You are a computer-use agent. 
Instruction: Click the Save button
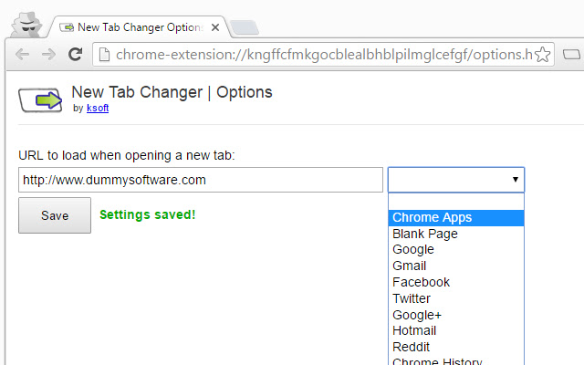(55, 215)
